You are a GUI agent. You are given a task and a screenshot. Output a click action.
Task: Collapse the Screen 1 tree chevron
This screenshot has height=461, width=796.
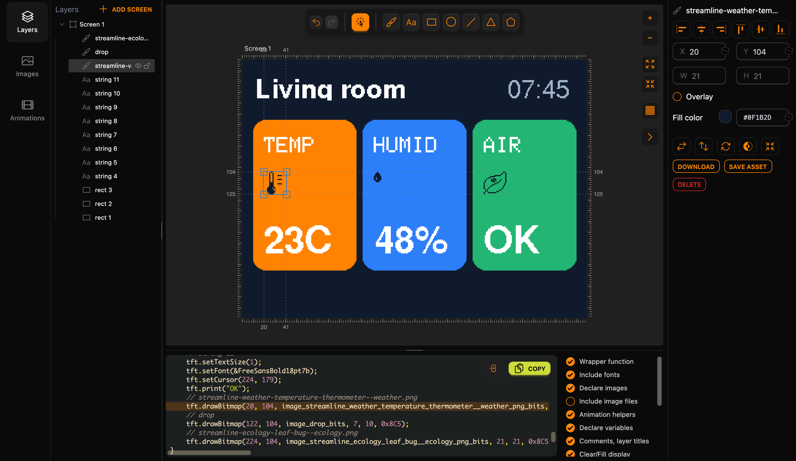[62, 24]
